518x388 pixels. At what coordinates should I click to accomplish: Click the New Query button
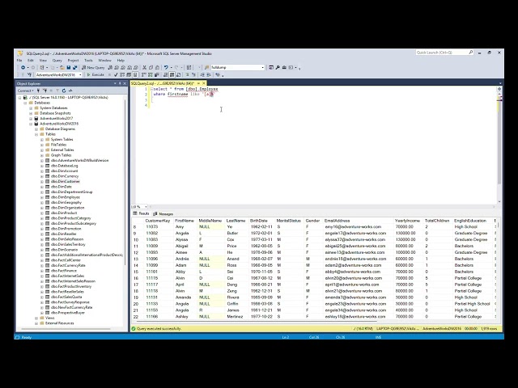93,67
